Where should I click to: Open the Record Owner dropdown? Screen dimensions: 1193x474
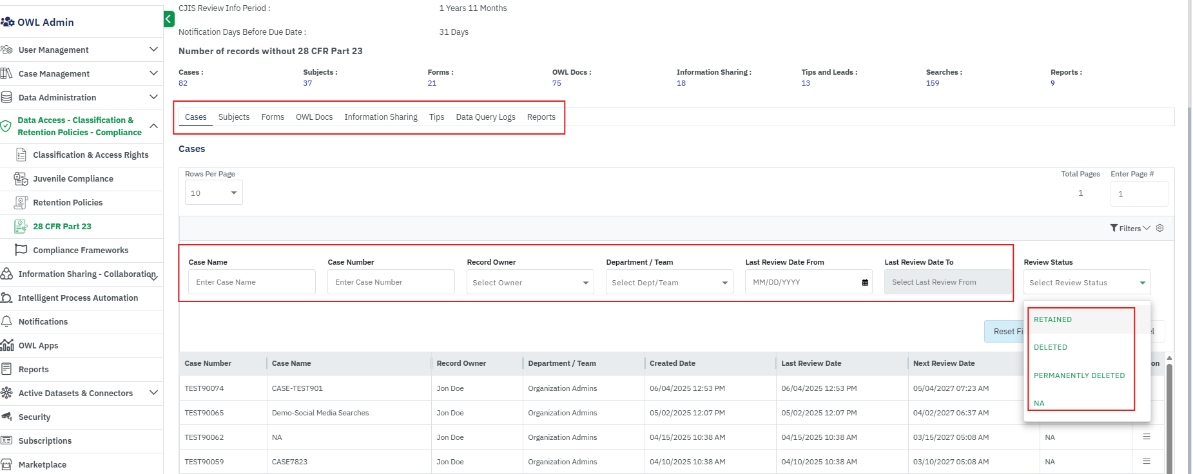[x=530, y=282]
